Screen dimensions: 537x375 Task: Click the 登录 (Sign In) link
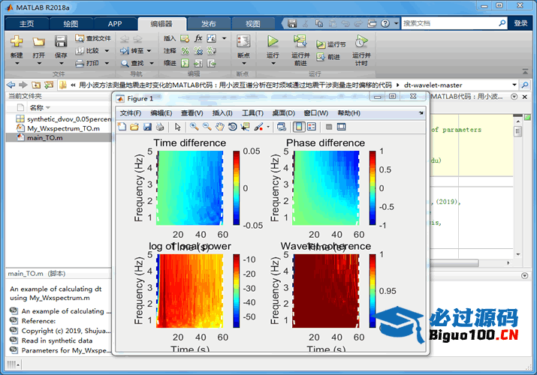coord(520,23)
